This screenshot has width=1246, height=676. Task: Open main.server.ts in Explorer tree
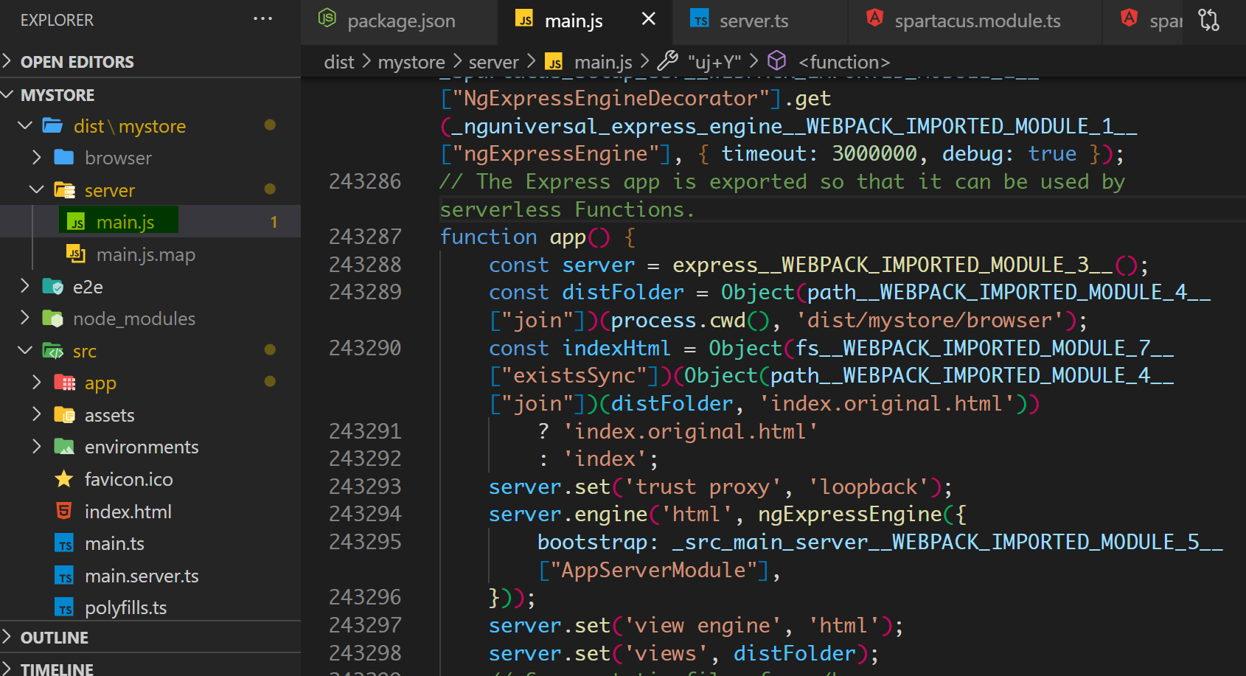150,576
